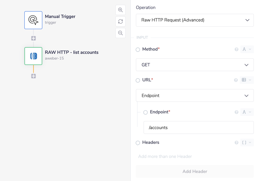Add step after Manual Trigger node
The image size is (258, 181).
[x=34, y=38]
